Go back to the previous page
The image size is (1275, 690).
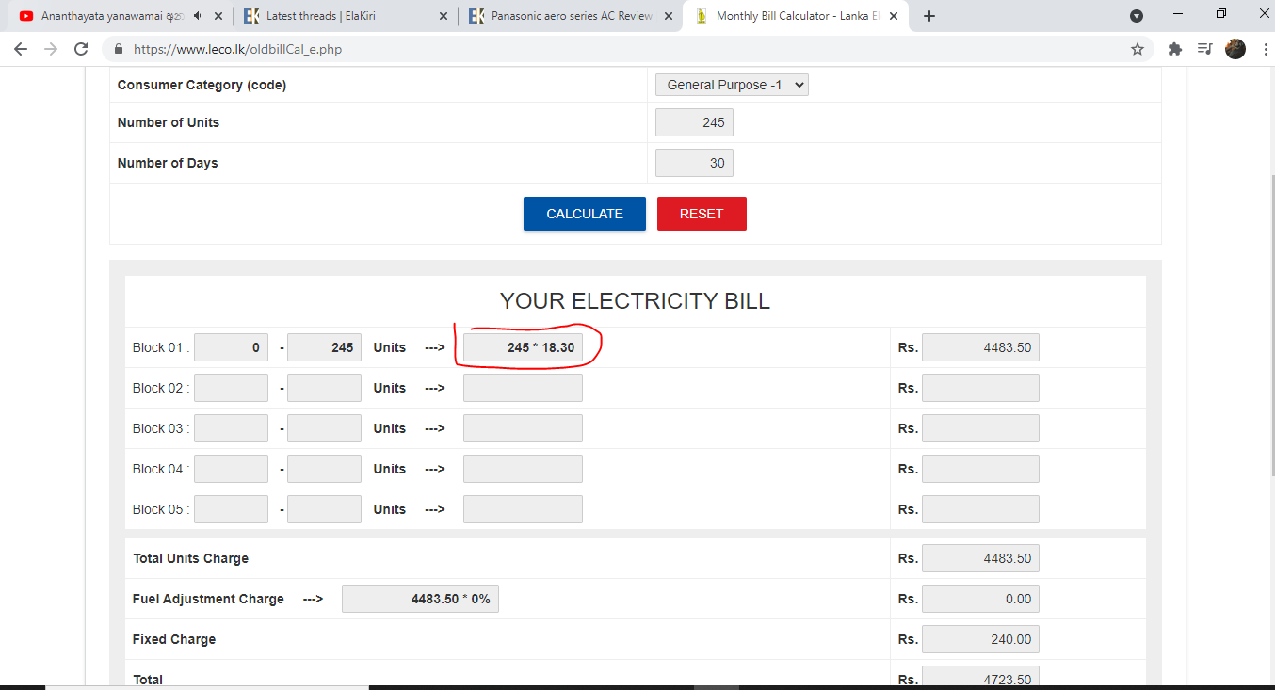point(21,49)
